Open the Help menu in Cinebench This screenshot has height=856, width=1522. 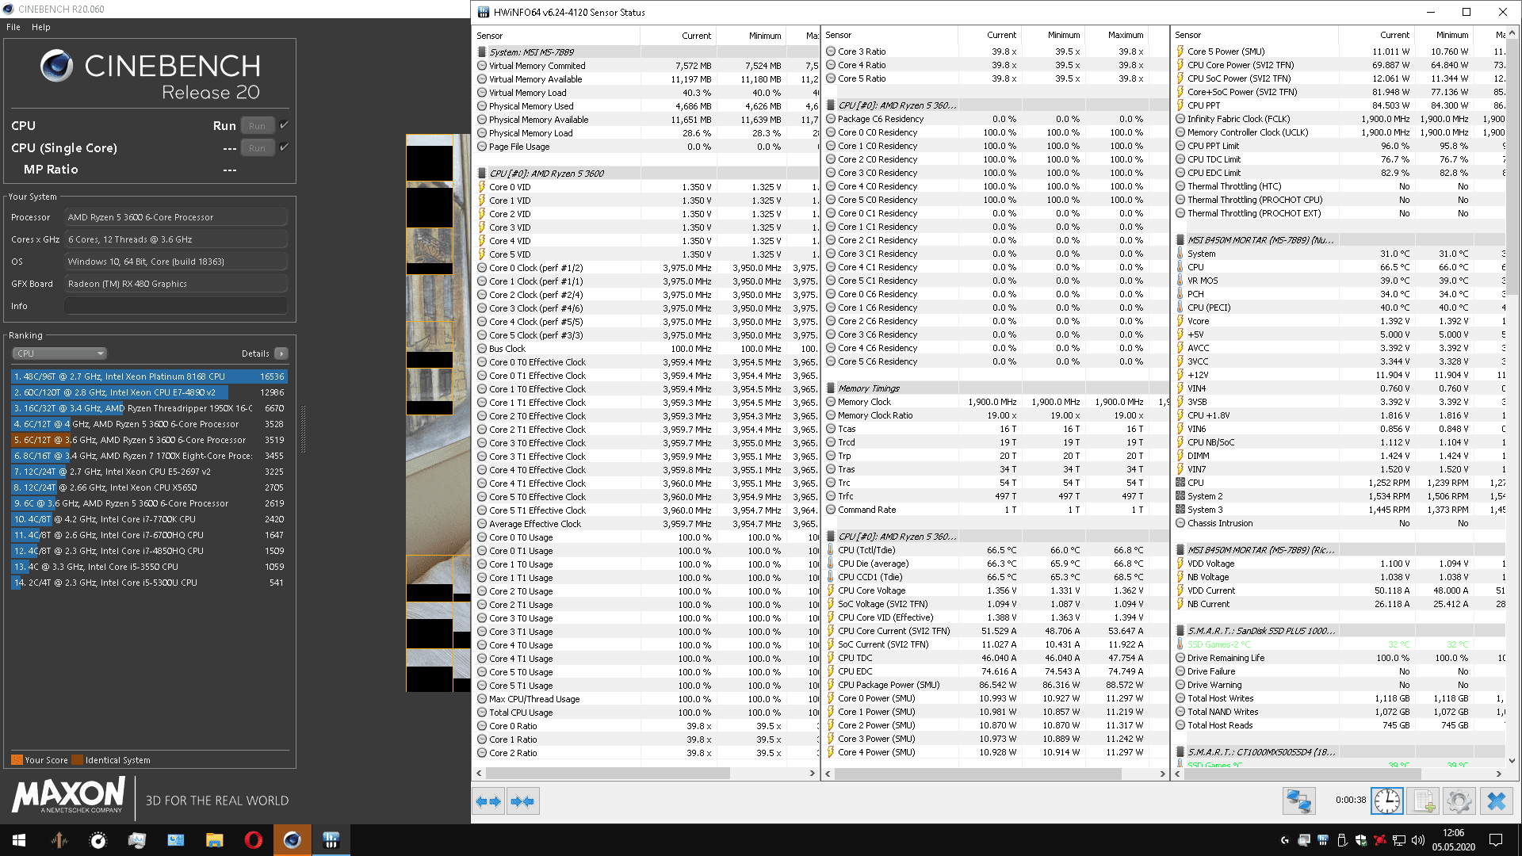coord(41,27)
